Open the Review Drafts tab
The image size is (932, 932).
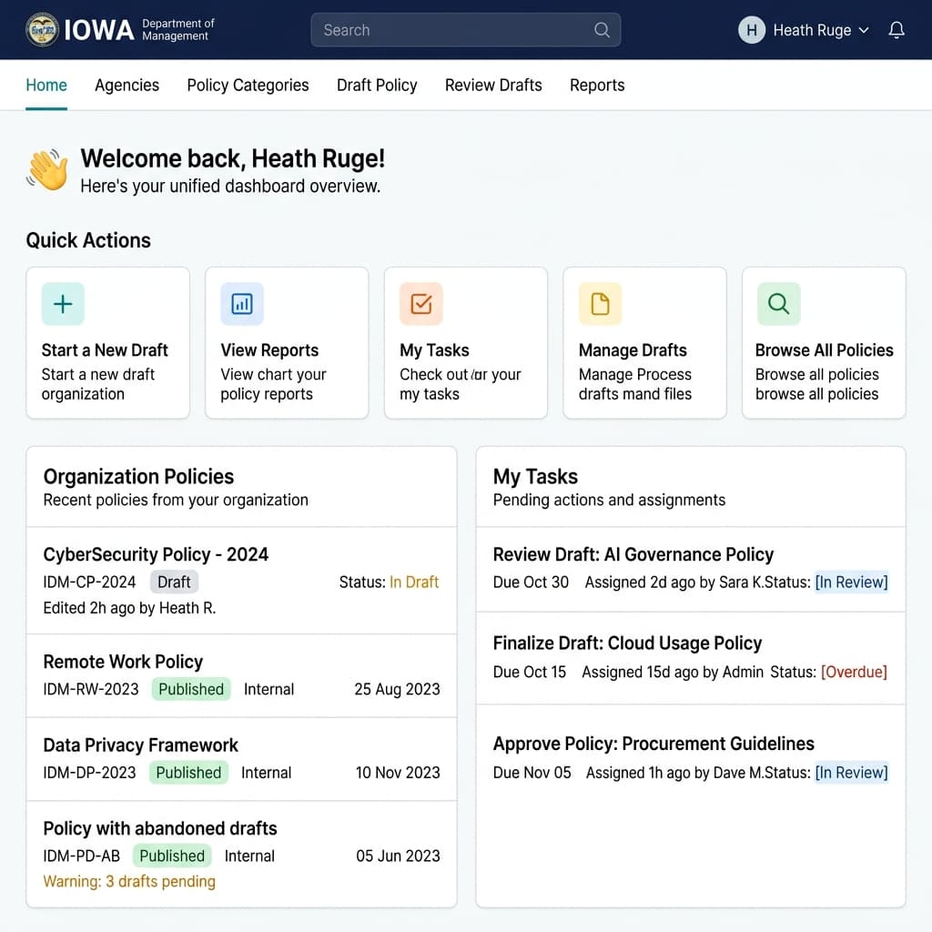coord(493,85)
